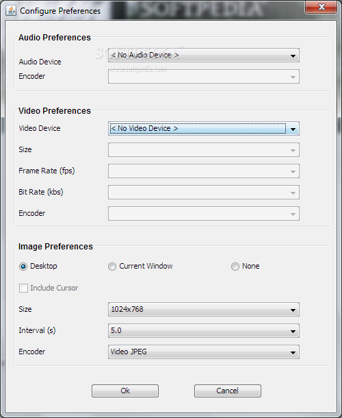Open the Video Device dropdown arrow

pyautogui.click(x=293, y=129)
